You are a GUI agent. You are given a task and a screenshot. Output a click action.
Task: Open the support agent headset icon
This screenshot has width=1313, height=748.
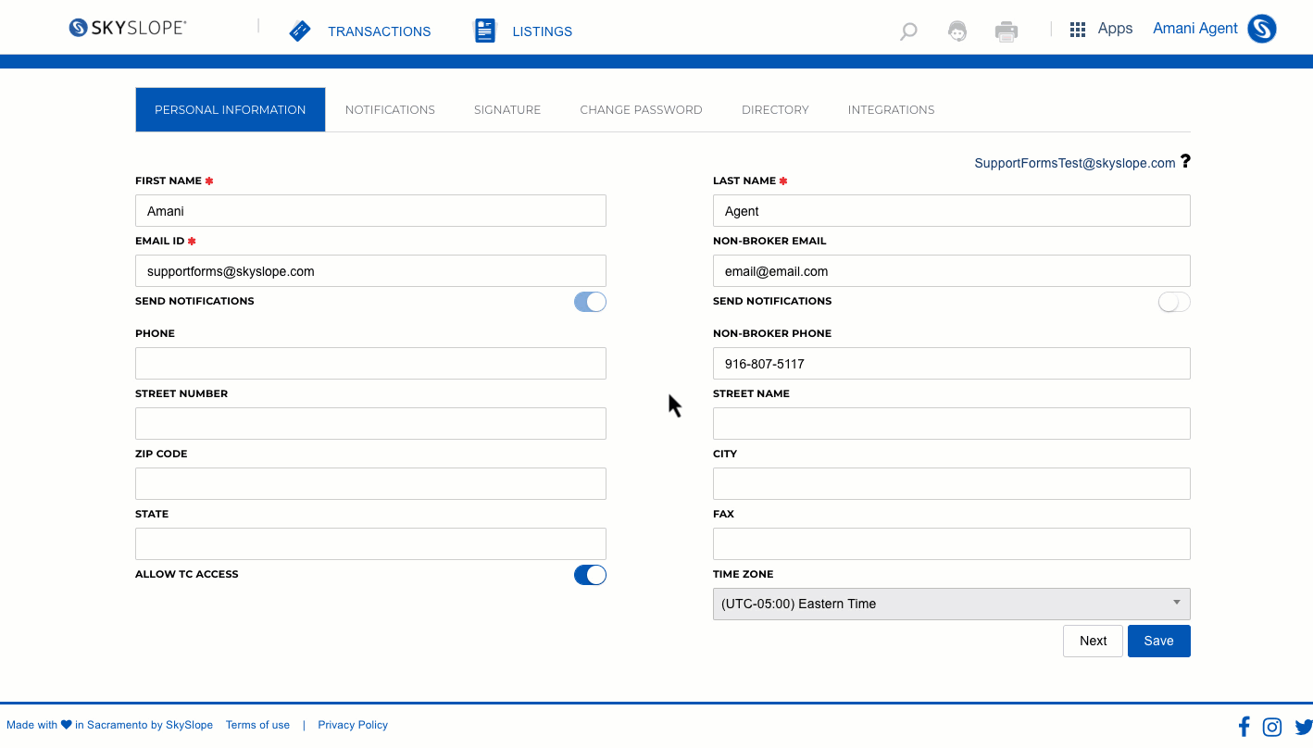957,31
